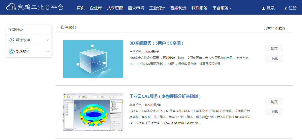The image size is (302, 140).
Task: Click the CAE analysis screenshot thumbnail
Action: 93,112
